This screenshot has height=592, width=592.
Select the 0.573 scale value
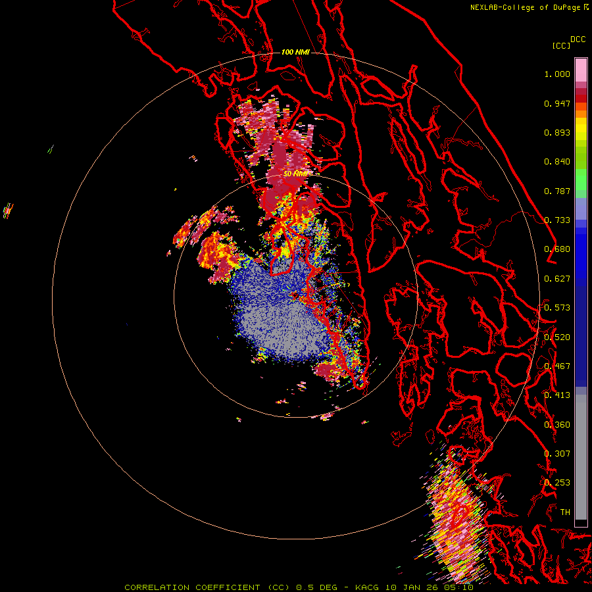[x=557, y=308]
